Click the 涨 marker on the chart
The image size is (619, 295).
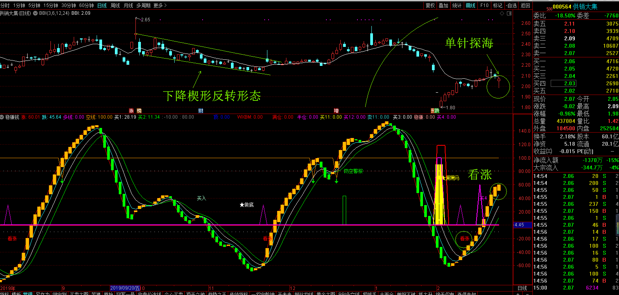(131, 110)
